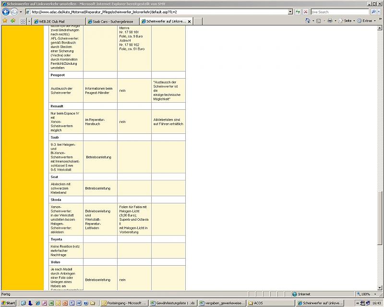
Task: Click the tray icon beside the clock
Action: [368, 303]
